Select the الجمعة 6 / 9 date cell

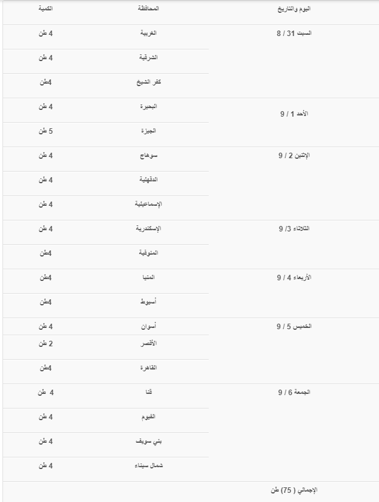294,393
